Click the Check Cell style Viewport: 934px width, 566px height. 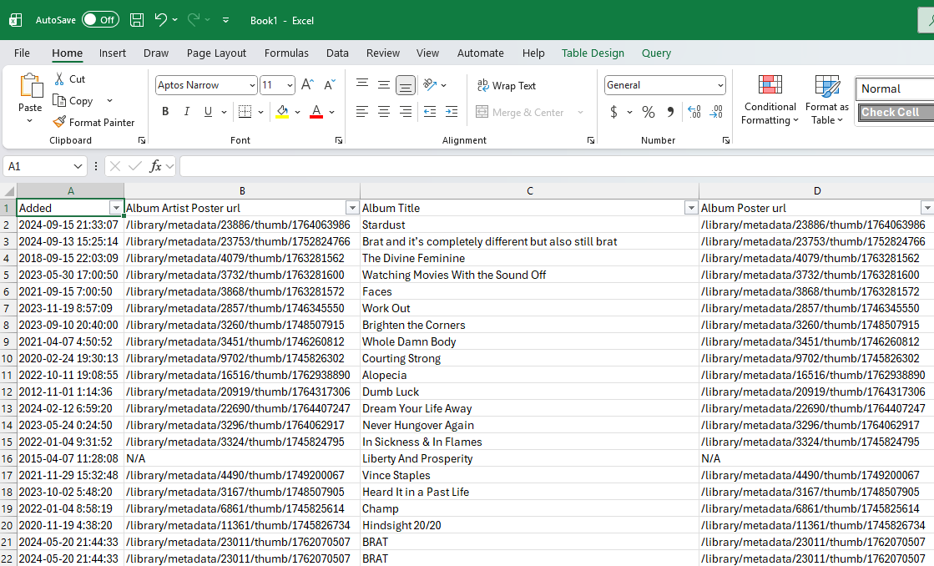pos(896,112)
